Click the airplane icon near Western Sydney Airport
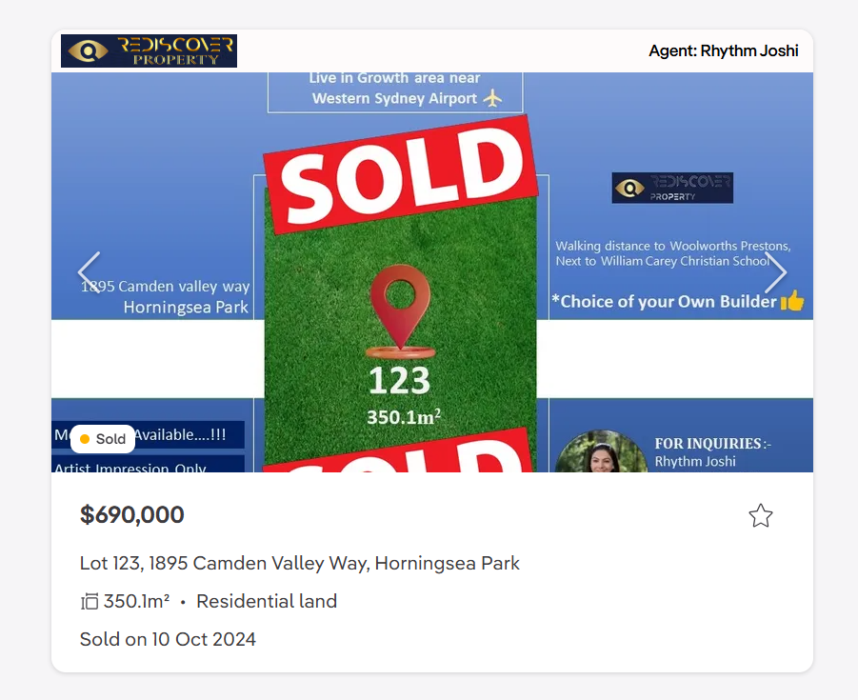Screen dimensions: 858x700 [492, 98]
